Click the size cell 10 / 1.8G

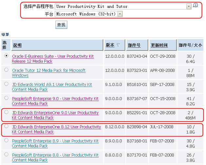pyautogui.click(x=190, y=129)
